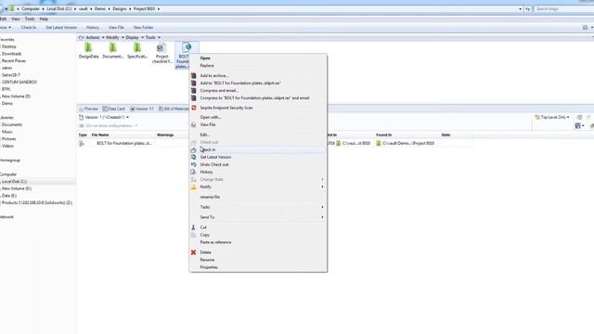
Task: Click the Check In toolbar button
Action: tap(29, 28)
